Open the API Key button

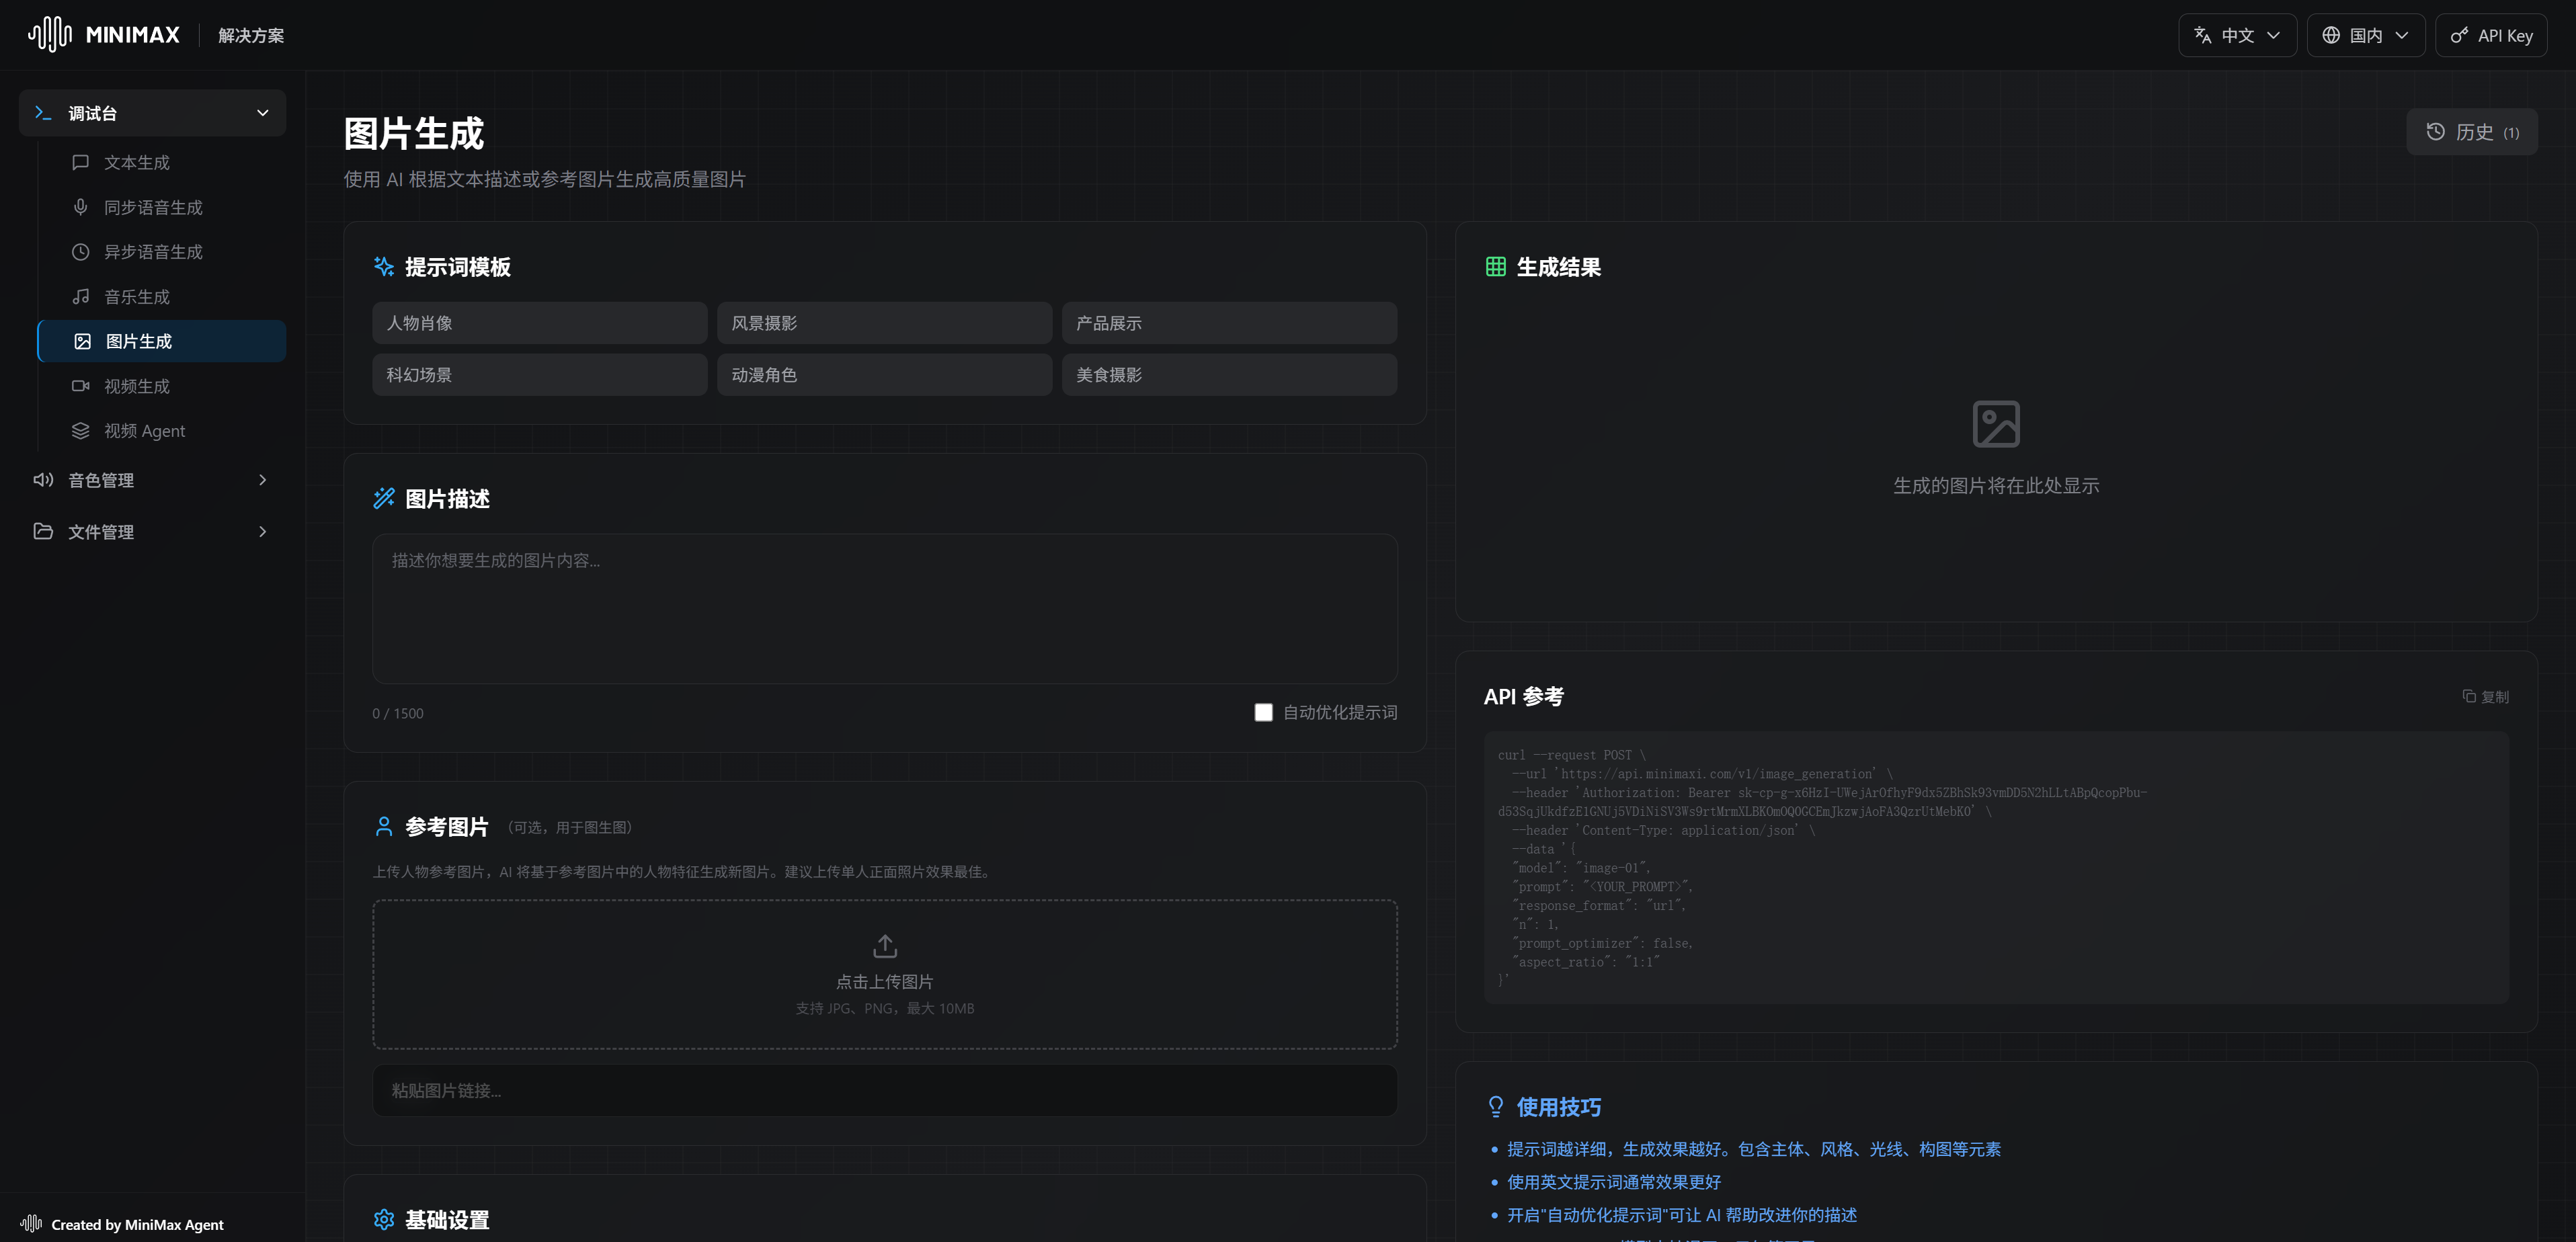(x=2491, y=35)
